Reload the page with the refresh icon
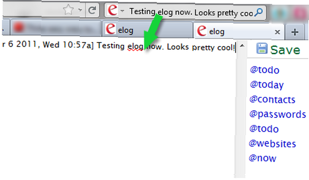This screenshot has height=180, width=309. [92, 10]
